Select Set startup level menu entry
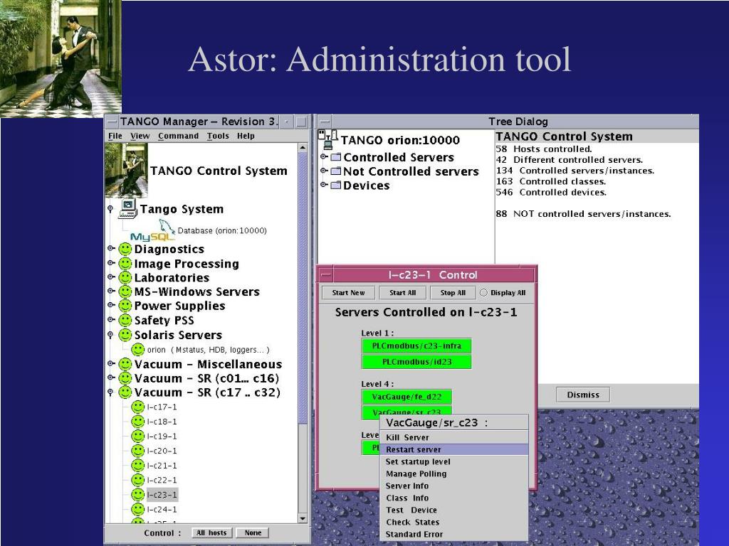Viewport: 729px width, 546px height. click(454, 461)
